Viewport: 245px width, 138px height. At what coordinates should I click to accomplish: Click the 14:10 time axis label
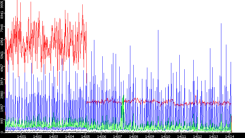[165, 136]
